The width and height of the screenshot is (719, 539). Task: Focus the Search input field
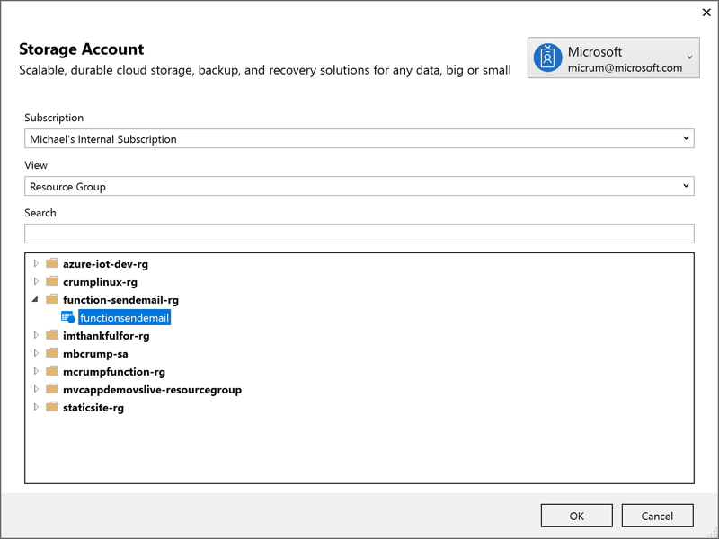(x=359, y=234)
